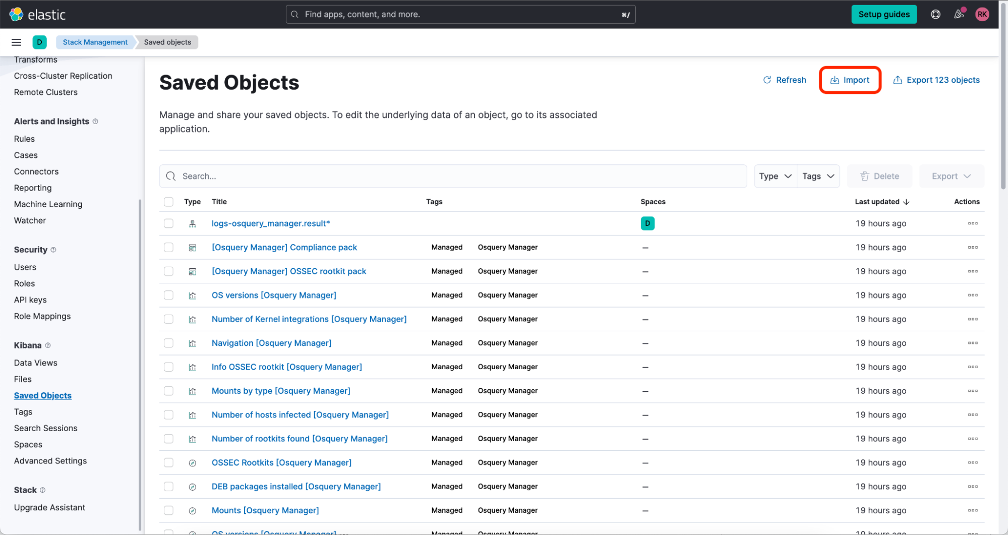1008x535 pixels.
Task: Open the Tags filter dropdown
Action: click(818, 176)
